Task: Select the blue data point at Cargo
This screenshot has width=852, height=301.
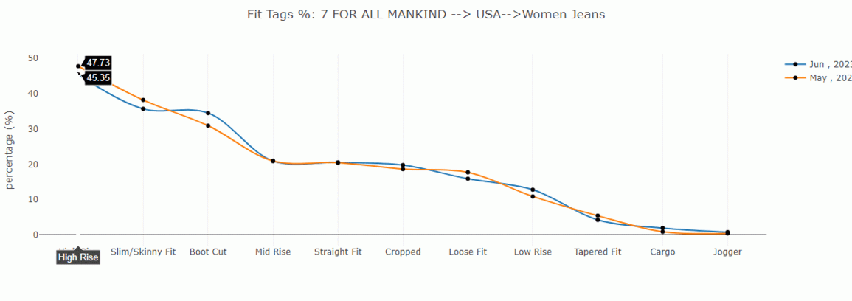Action: (x=662, y=228)
